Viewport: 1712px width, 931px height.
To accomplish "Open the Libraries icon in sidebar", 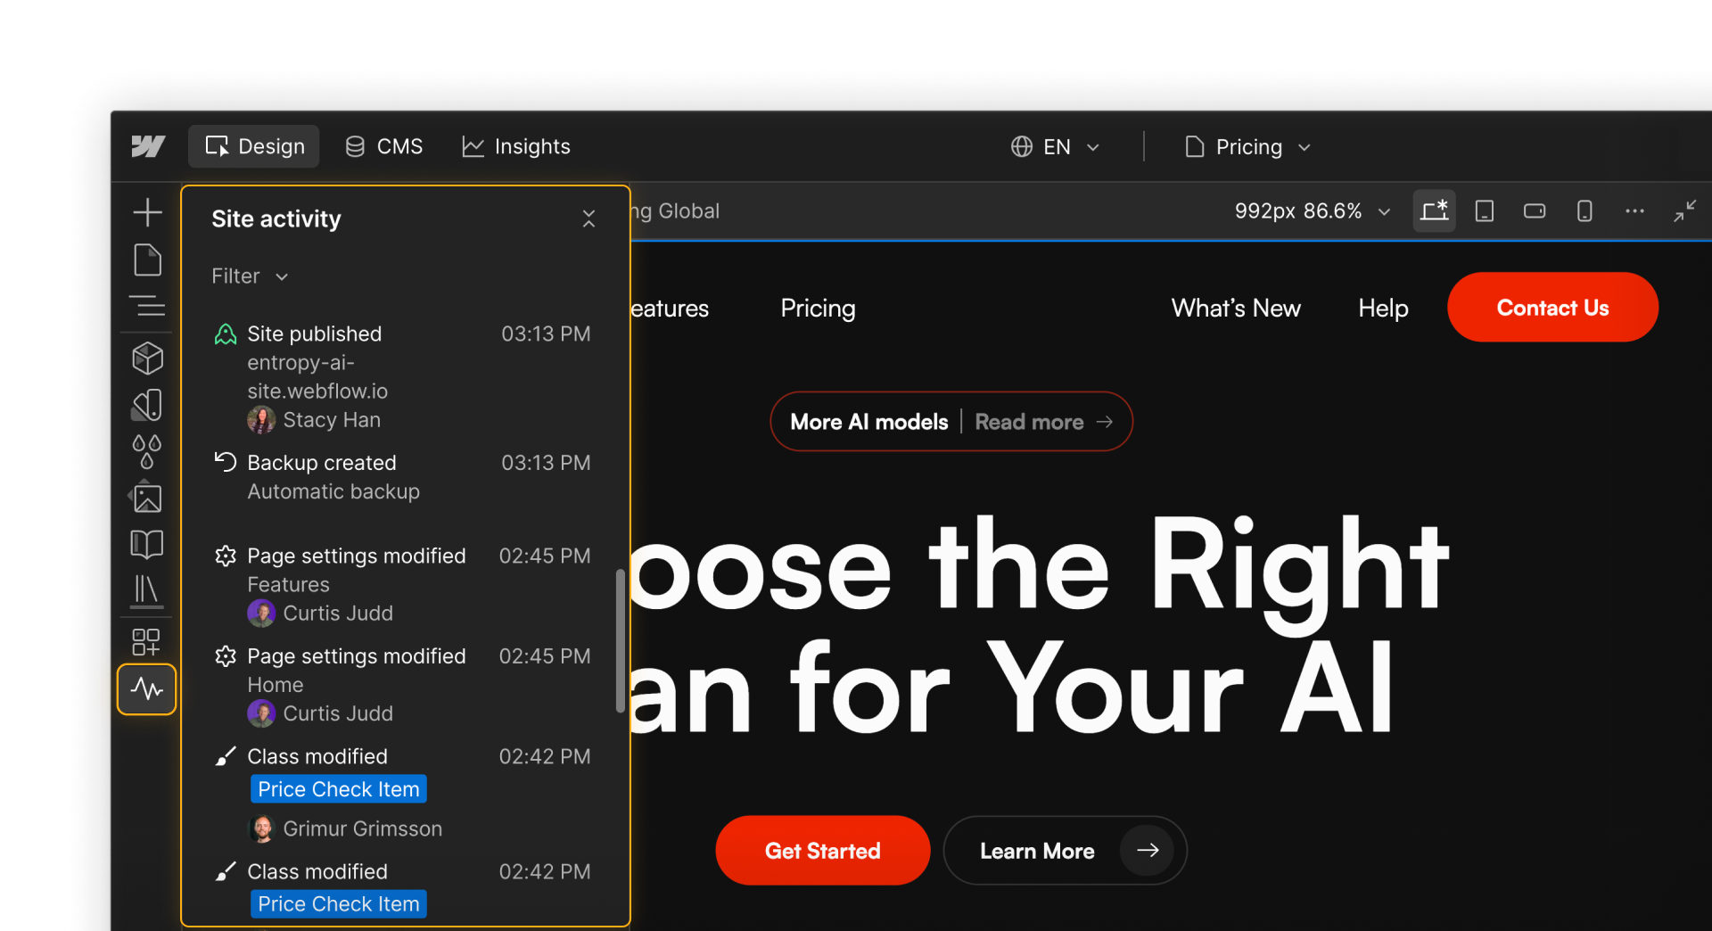I will click(x=147, y=590).
